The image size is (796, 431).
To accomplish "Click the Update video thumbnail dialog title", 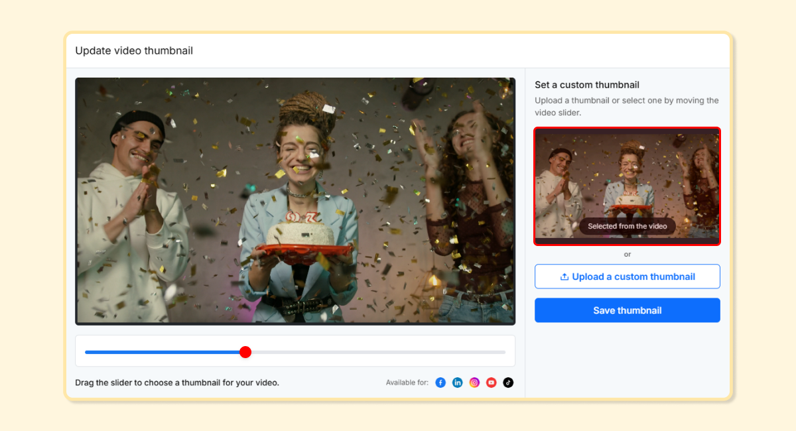I will tap(134, 50).
